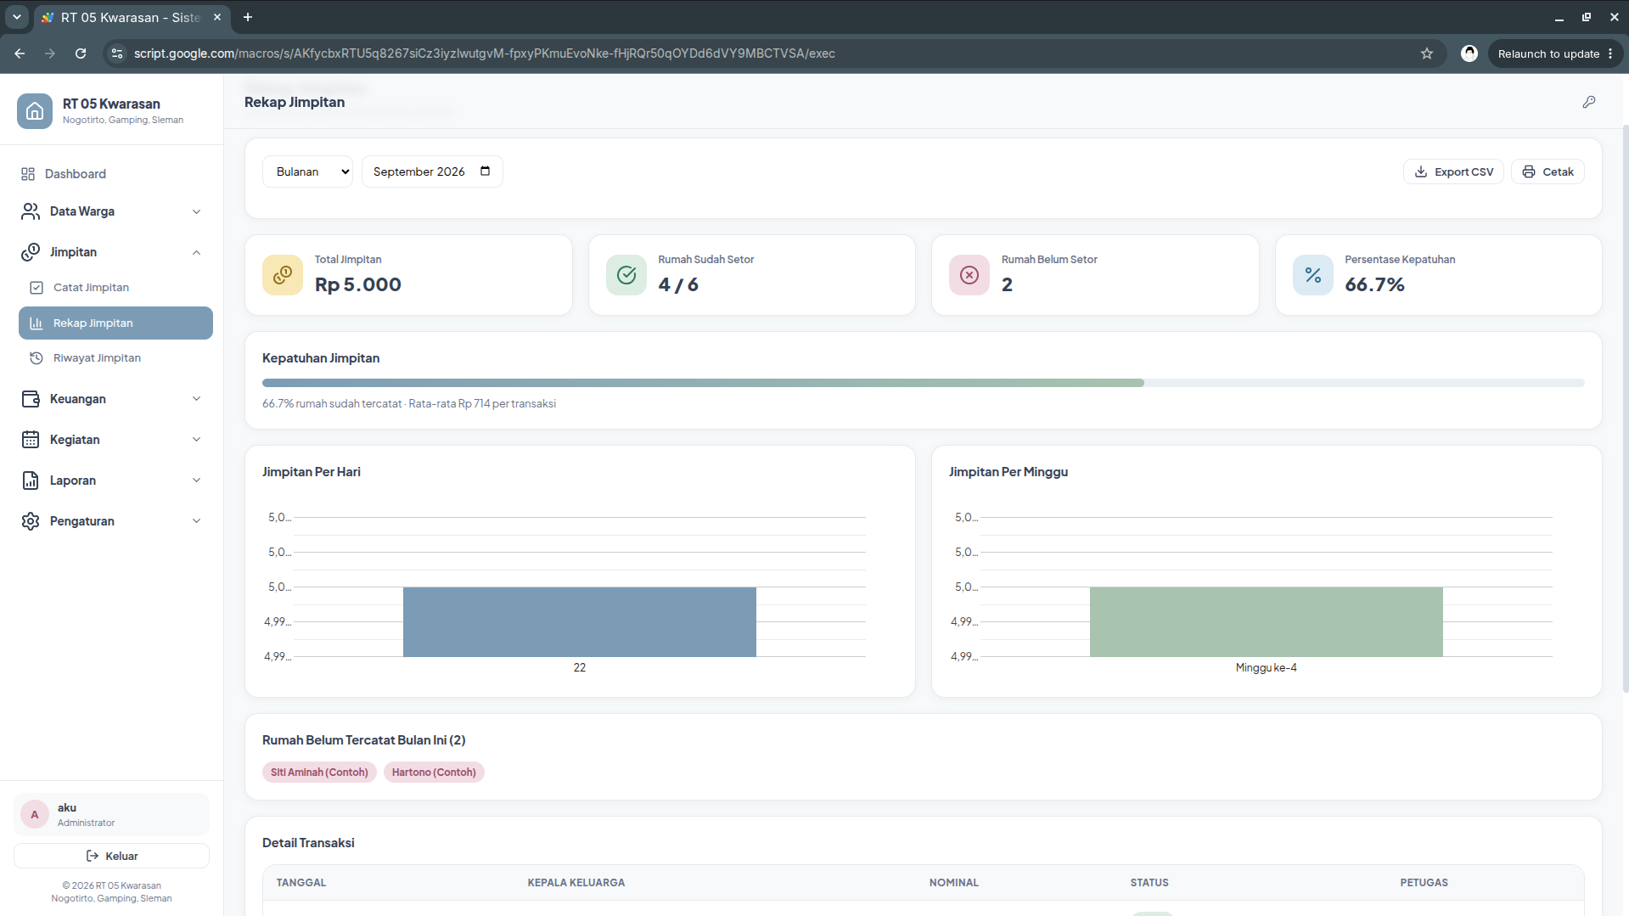Export the recap as CSV

(x=1453, y=171)
